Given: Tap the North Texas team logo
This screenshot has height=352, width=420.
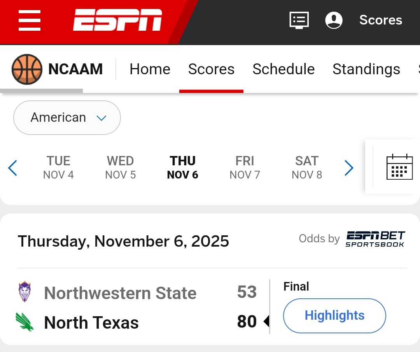Looking at the screenshot, I should tap(25, 322).
